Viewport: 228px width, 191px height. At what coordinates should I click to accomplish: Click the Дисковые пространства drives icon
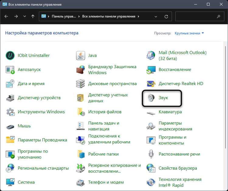click(81, 84)
